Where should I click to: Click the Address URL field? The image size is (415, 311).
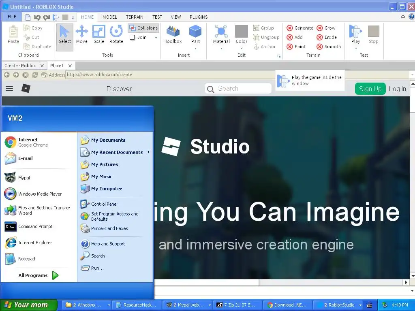pos(171,75)
